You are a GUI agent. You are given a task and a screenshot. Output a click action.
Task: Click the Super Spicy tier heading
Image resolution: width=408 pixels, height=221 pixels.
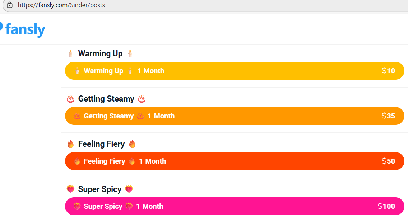(x=99, y=189)
